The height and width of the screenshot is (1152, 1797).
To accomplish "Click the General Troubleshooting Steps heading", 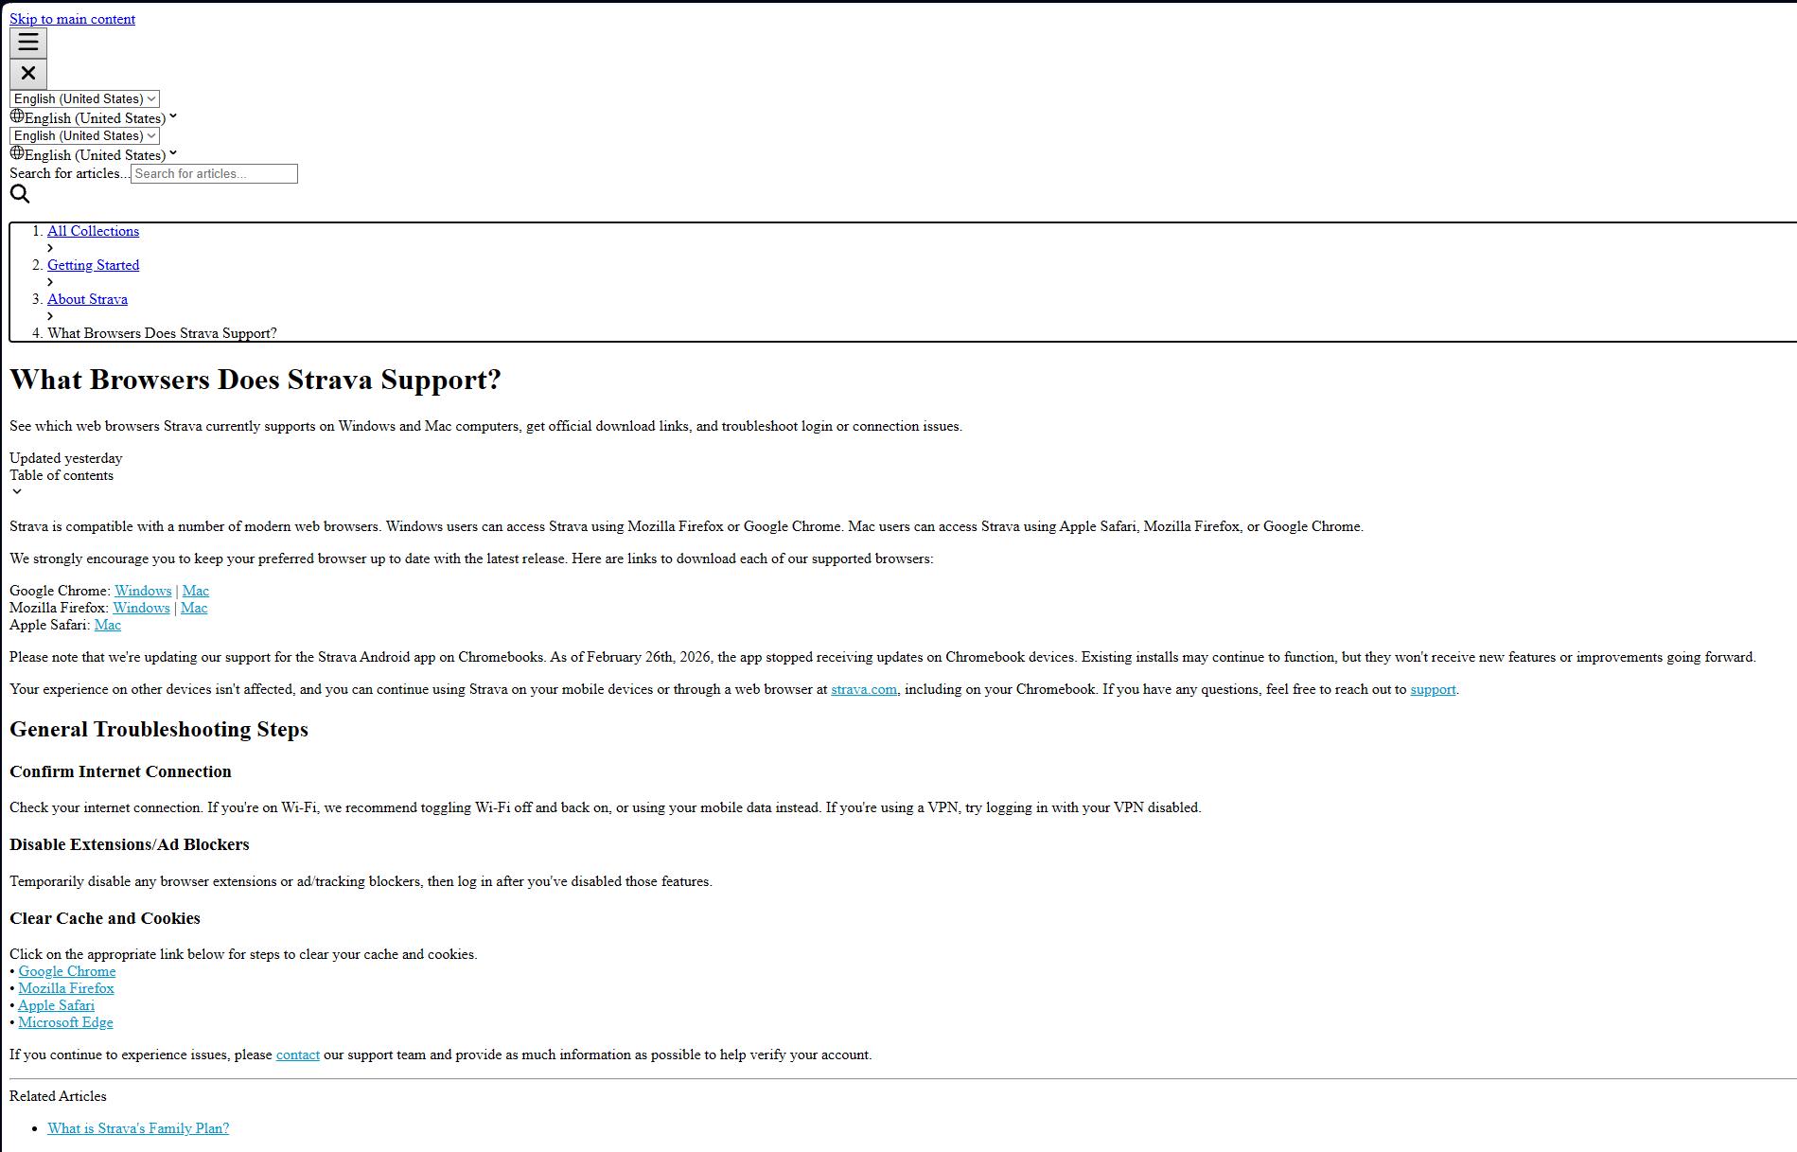I will click(x=159, y=729).
